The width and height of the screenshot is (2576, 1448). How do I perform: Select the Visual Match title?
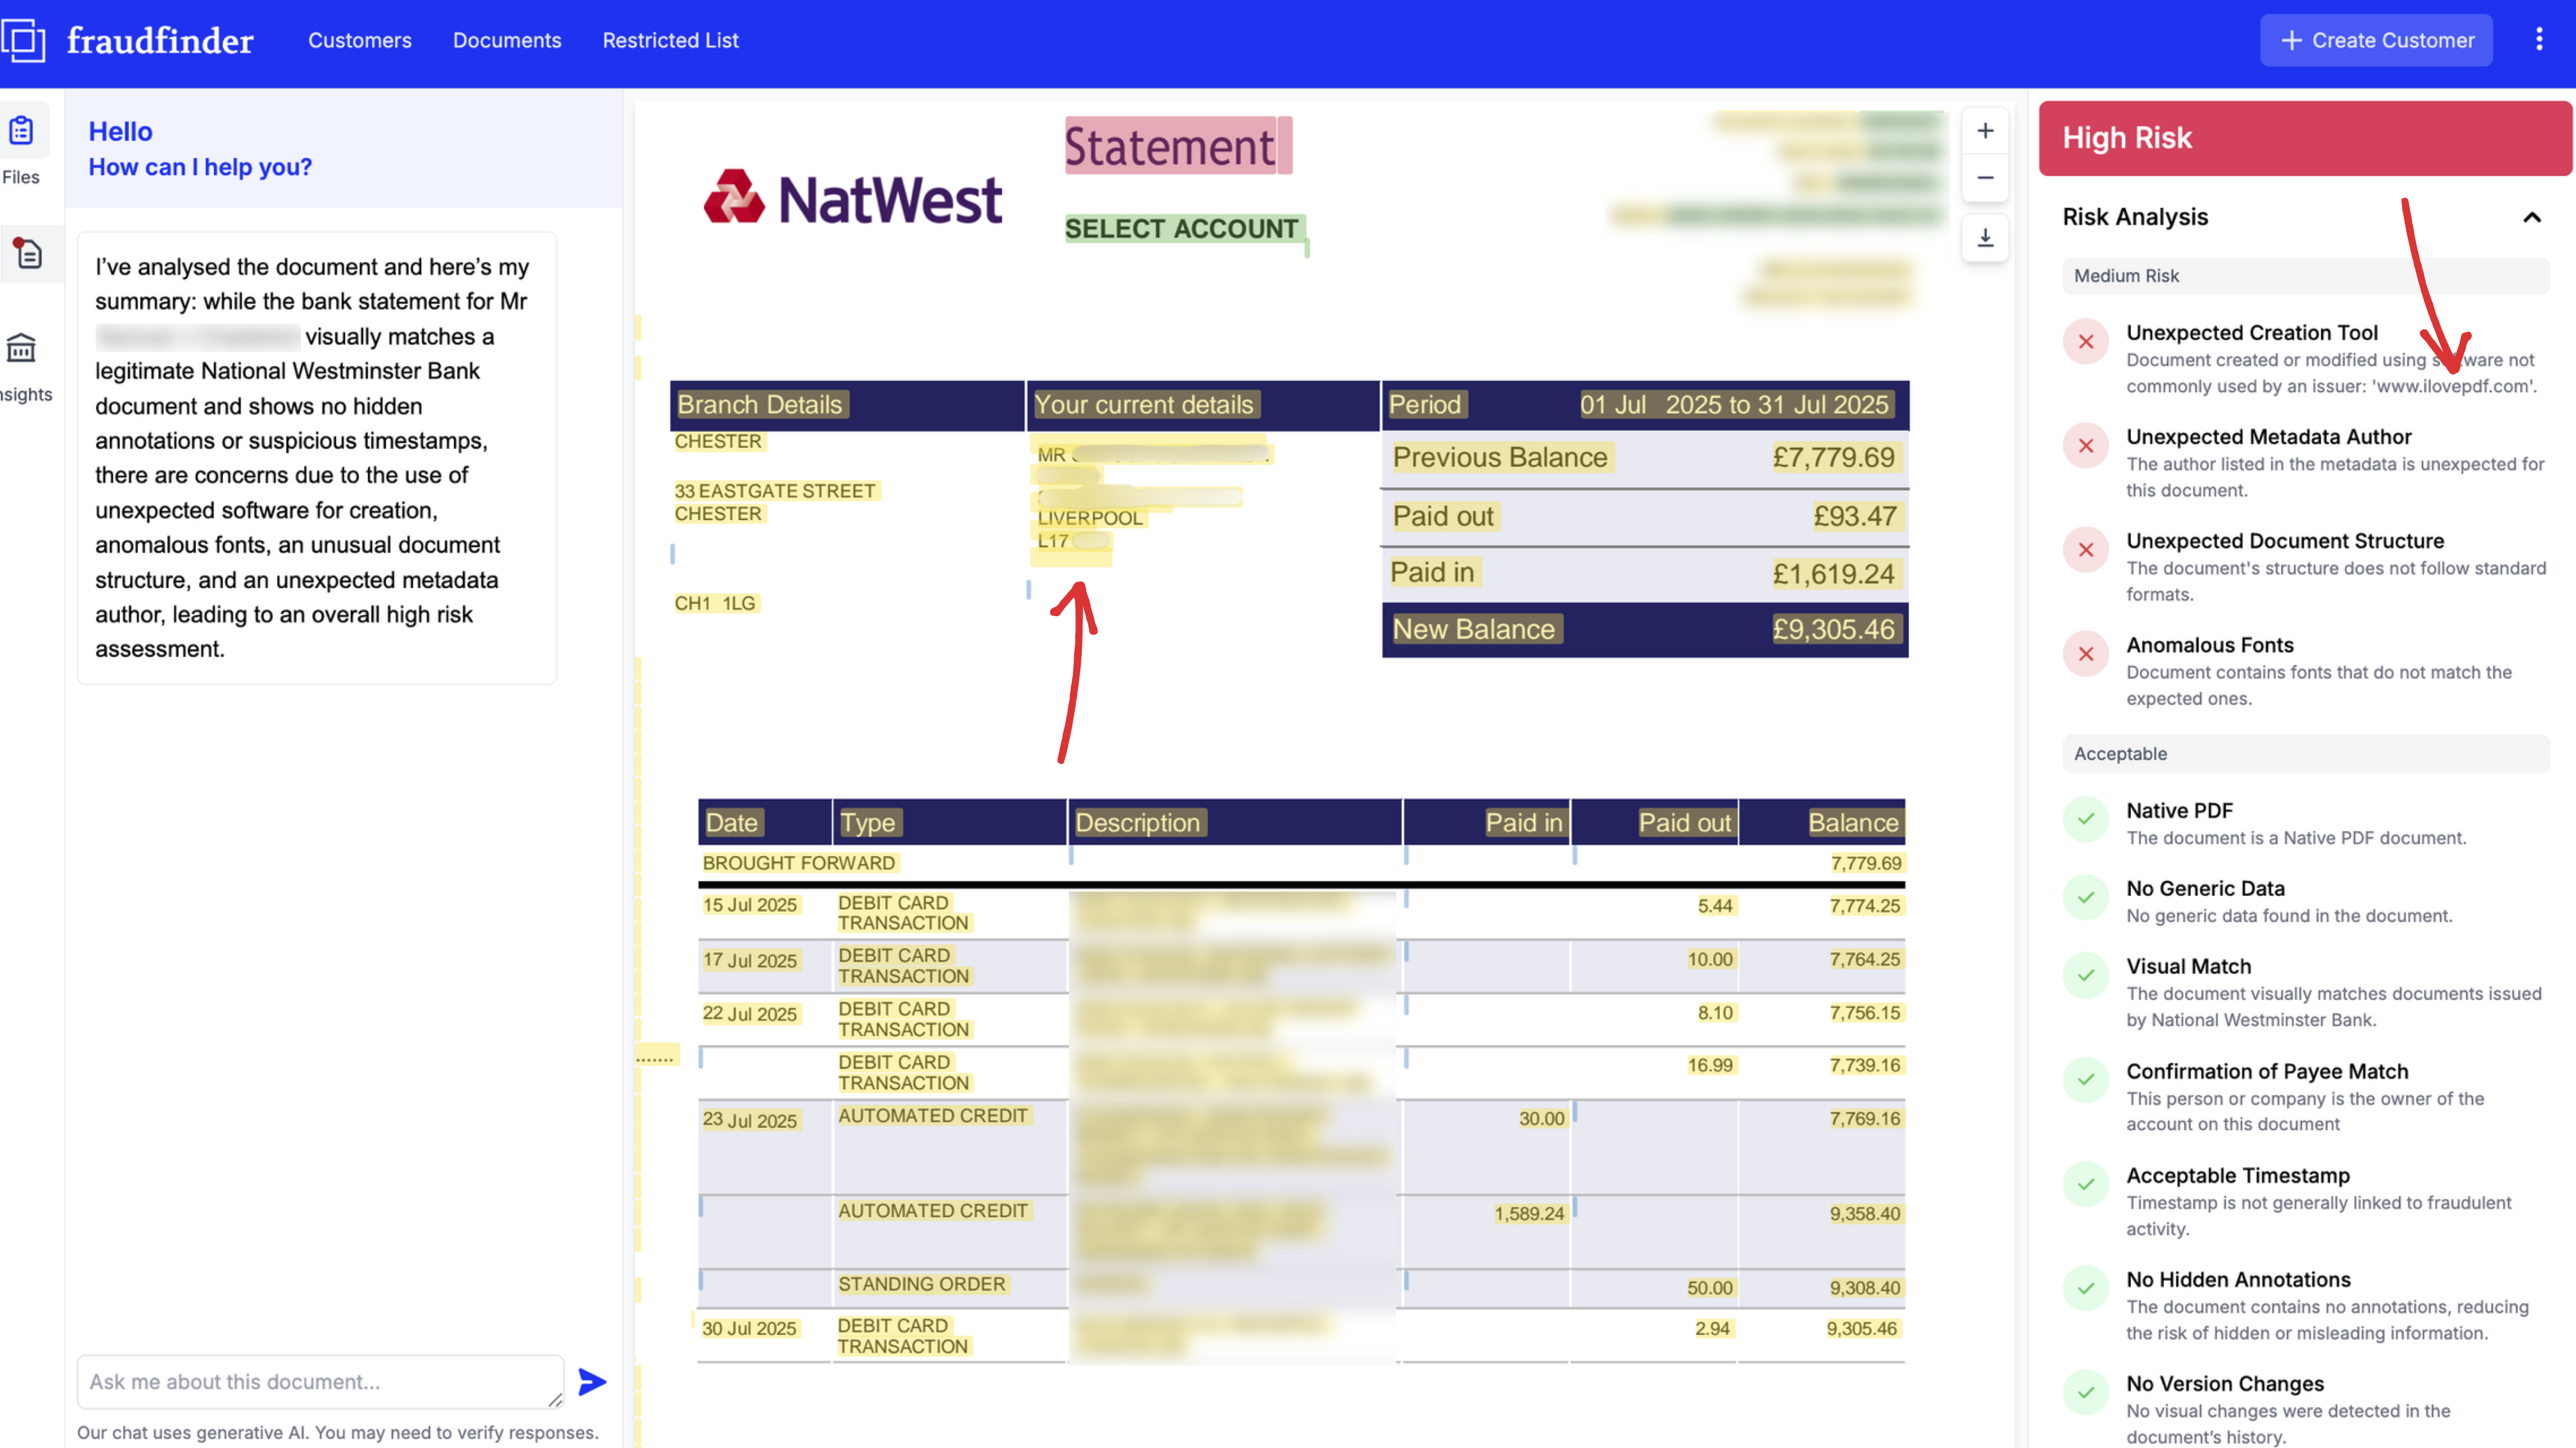pyautogui.click(x=2189, y=966)
